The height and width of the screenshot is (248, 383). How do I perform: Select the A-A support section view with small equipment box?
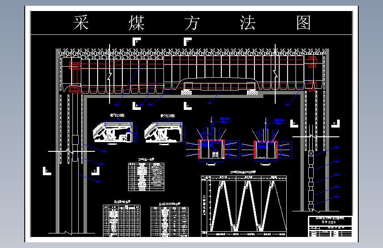[115, 132]
